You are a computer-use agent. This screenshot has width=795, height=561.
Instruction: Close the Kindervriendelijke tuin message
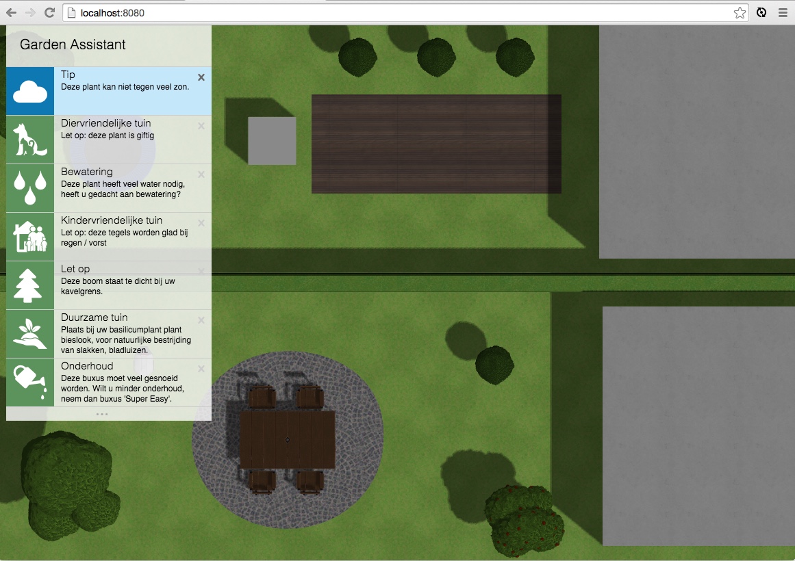pyautogui.click(x=201, y=223)
